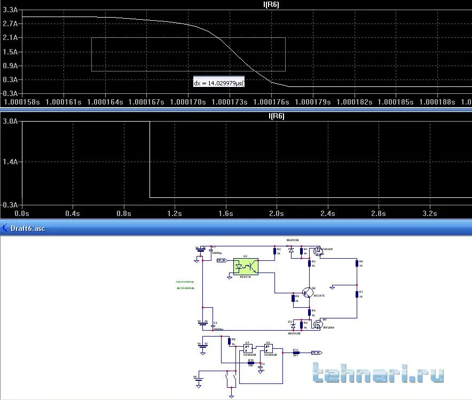Click the 3.2s label on bottom time axis
Viewport: 472px width, 400px height.
pos(430,213)
